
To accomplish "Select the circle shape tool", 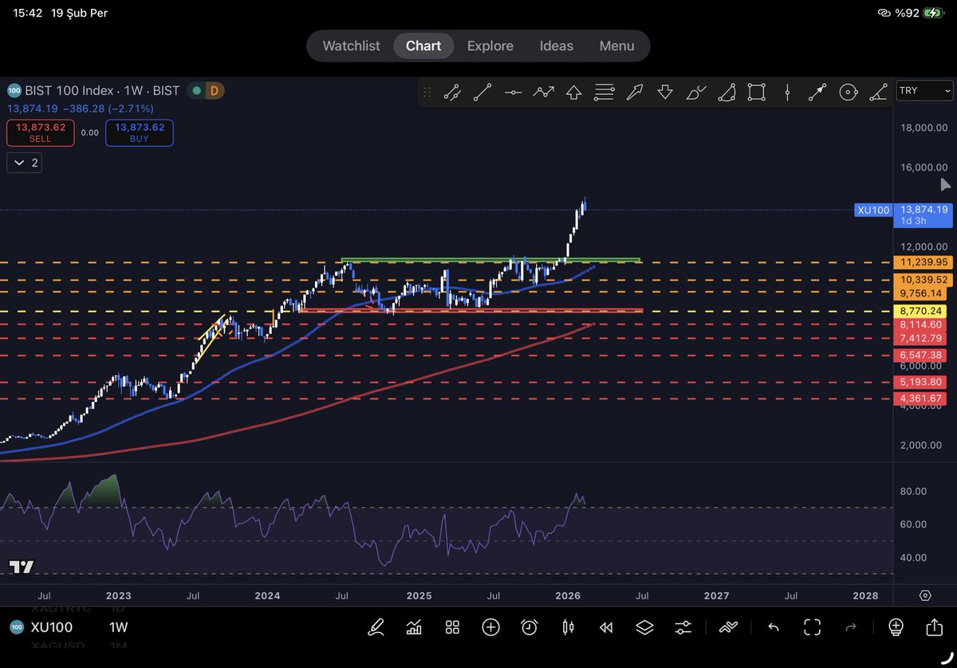I will 848,92.
